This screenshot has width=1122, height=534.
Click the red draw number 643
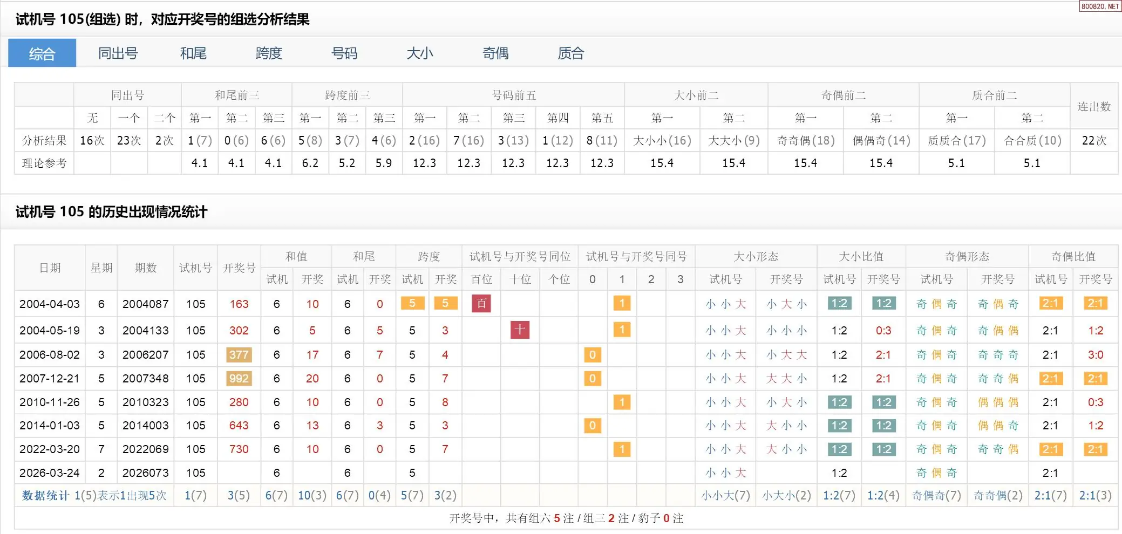pos(239,426)
